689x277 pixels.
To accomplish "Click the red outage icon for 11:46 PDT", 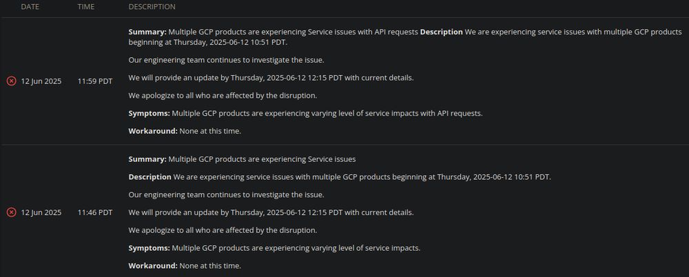I will 12,212.
